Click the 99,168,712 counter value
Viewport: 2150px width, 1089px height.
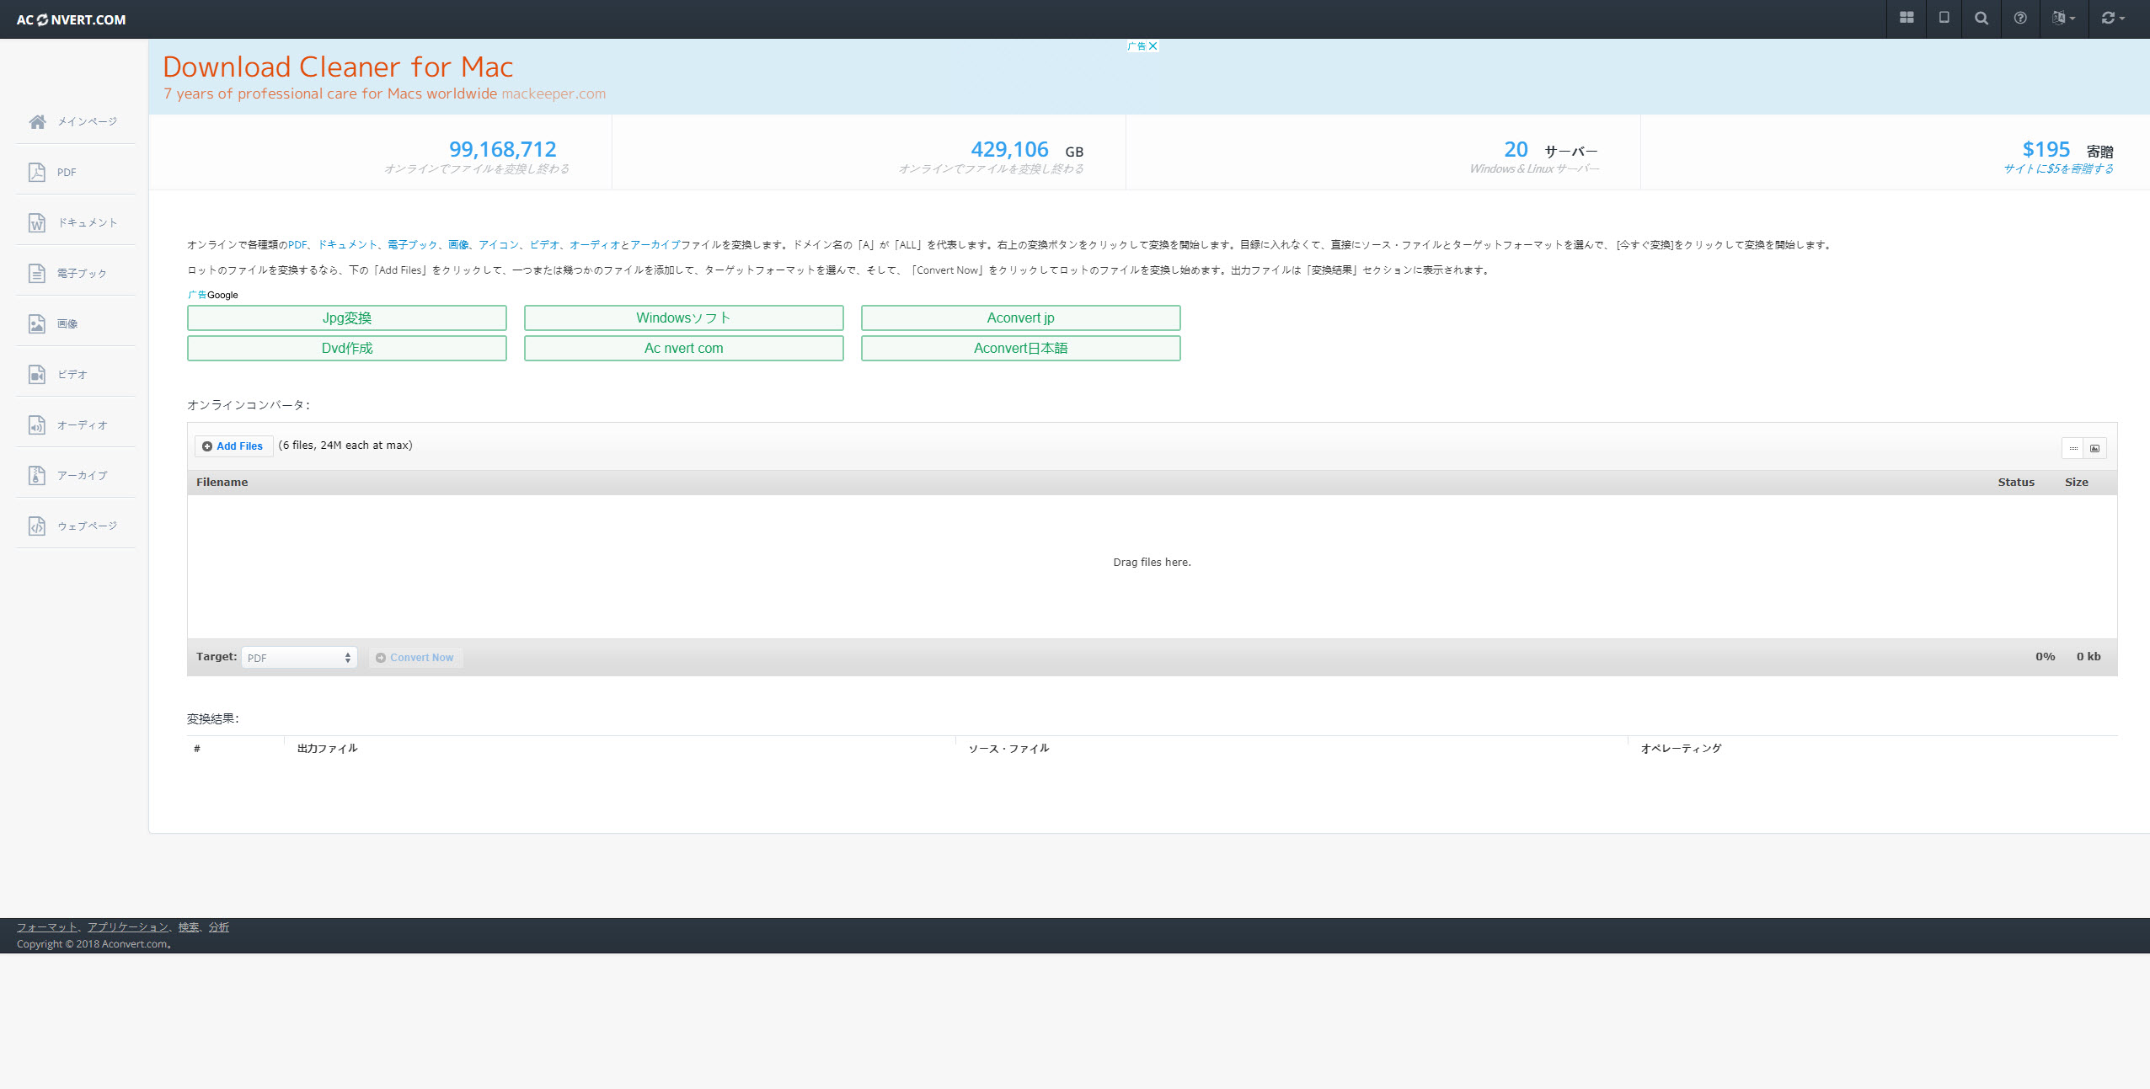point(503,149)
